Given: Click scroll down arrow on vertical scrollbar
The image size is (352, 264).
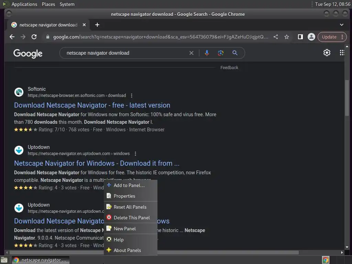Looking at the screenshot, I should [x=347, y=247].
